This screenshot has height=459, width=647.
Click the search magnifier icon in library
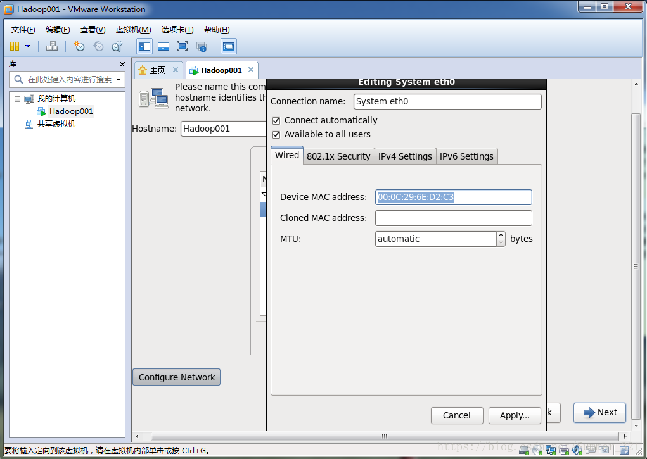pyautogui.click(x=18, y=79)
